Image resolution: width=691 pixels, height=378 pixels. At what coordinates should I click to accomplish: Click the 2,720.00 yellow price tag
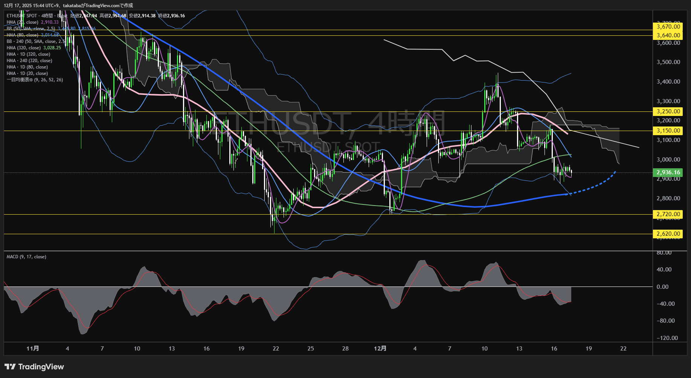tap(668, 214)
